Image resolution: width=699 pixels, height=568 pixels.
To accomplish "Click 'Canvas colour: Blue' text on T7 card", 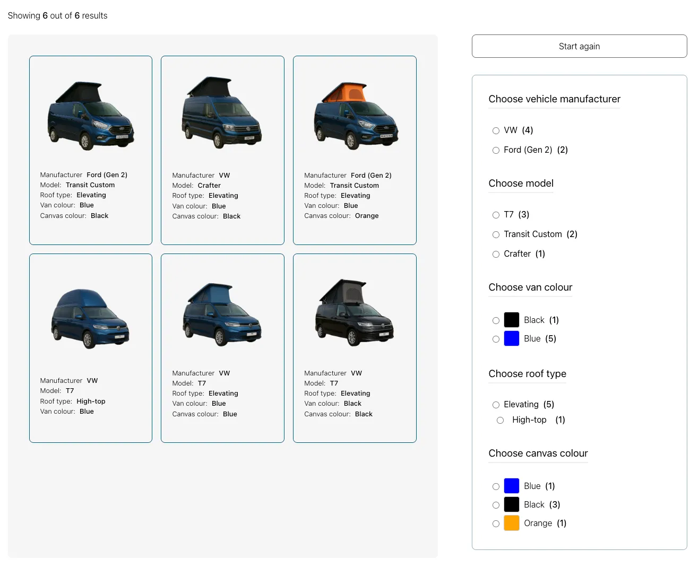I will [204, 414].
